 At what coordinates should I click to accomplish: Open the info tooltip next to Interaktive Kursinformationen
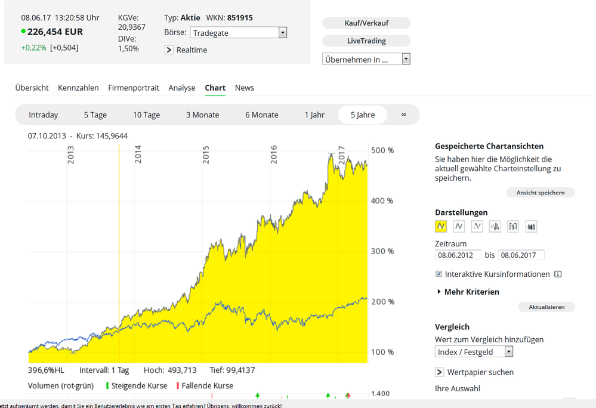pos(558,274)
